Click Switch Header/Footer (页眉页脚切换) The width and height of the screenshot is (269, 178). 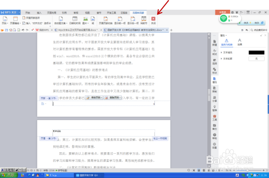point(106,20)
